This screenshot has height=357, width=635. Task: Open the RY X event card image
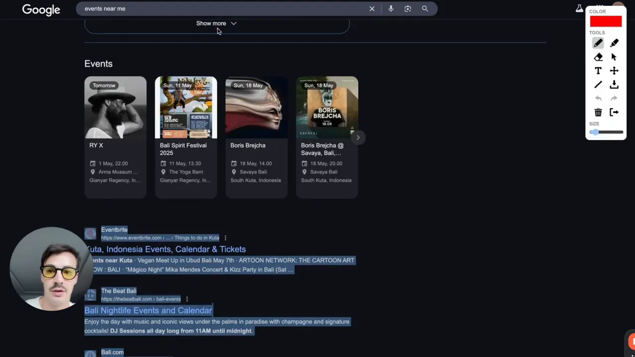click(x=116, y=107)
